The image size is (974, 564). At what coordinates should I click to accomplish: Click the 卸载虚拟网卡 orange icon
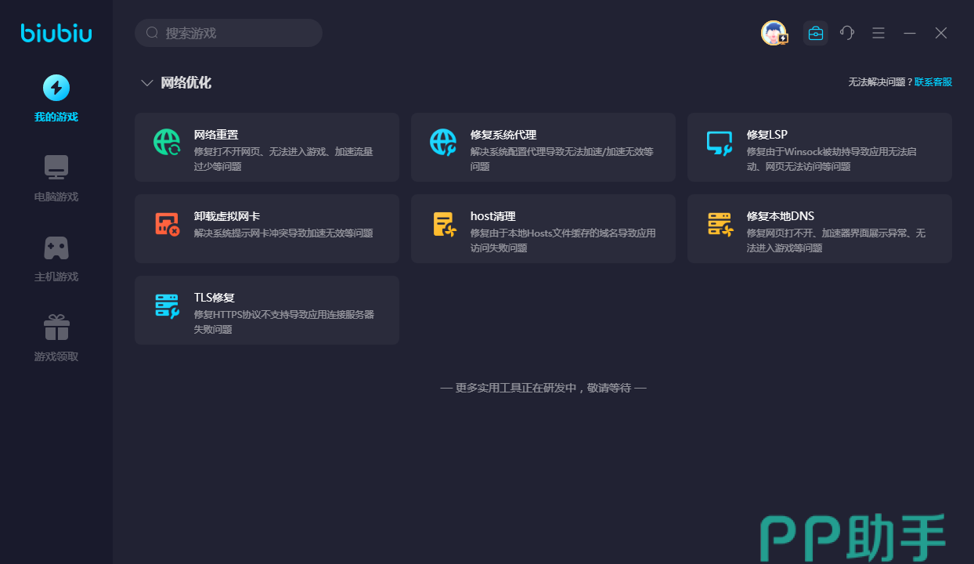coord(167,224)
